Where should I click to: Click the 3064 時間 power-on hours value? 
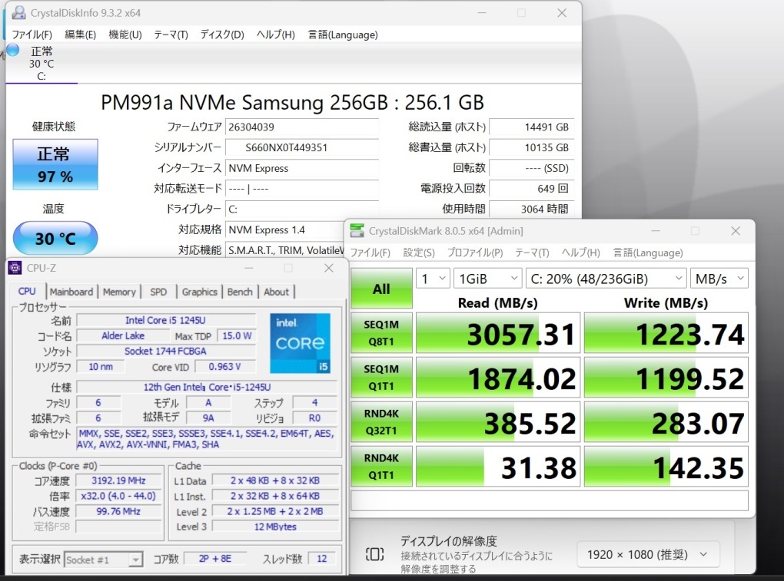(x=531, y=209)
